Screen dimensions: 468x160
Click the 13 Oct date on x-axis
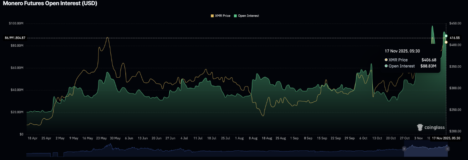tap(377, 138)
